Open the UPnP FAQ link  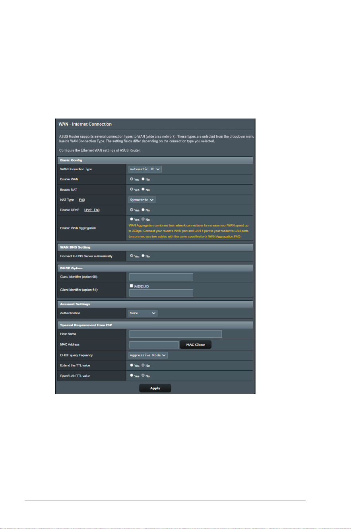pos(91,210)
